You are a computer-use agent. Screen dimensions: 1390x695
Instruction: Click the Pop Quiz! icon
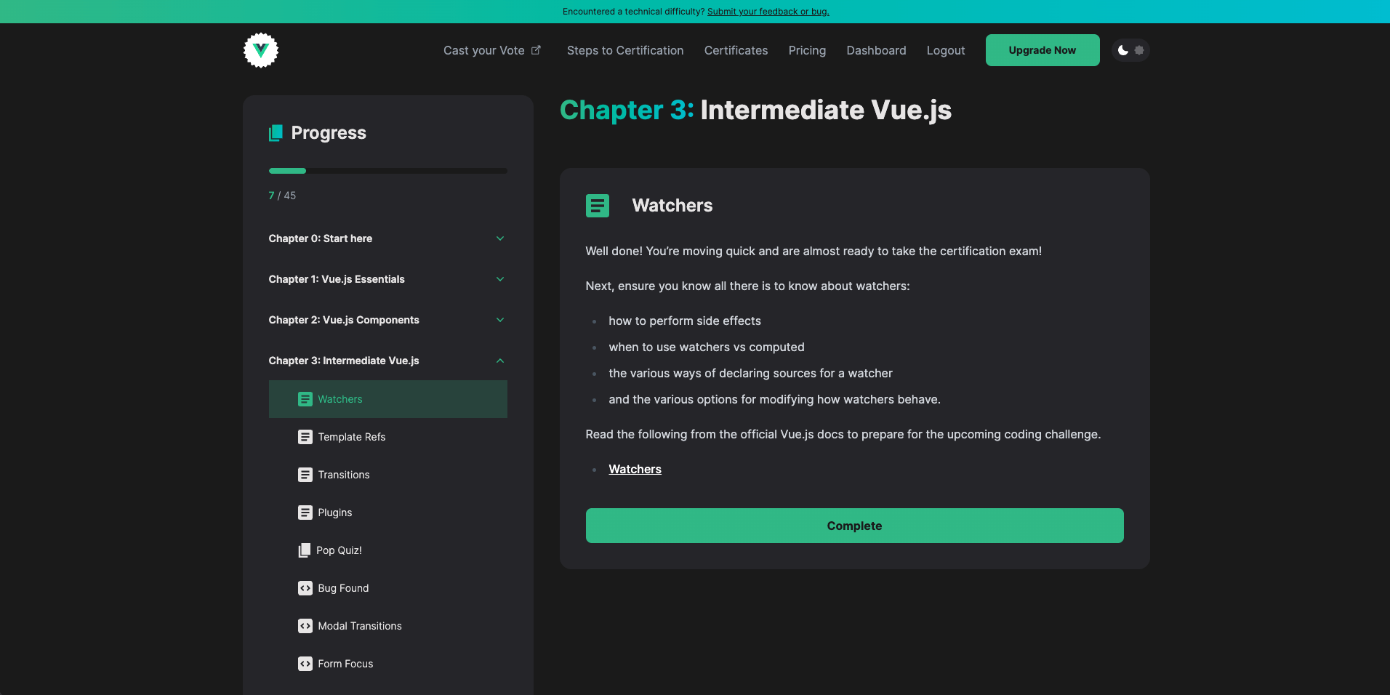[x=305, y=550]
